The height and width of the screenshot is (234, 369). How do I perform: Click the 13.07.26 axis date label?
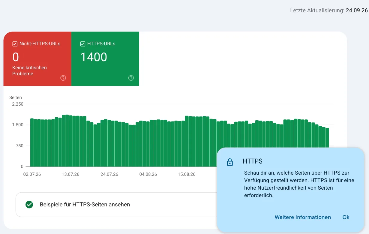pos(70,174)
